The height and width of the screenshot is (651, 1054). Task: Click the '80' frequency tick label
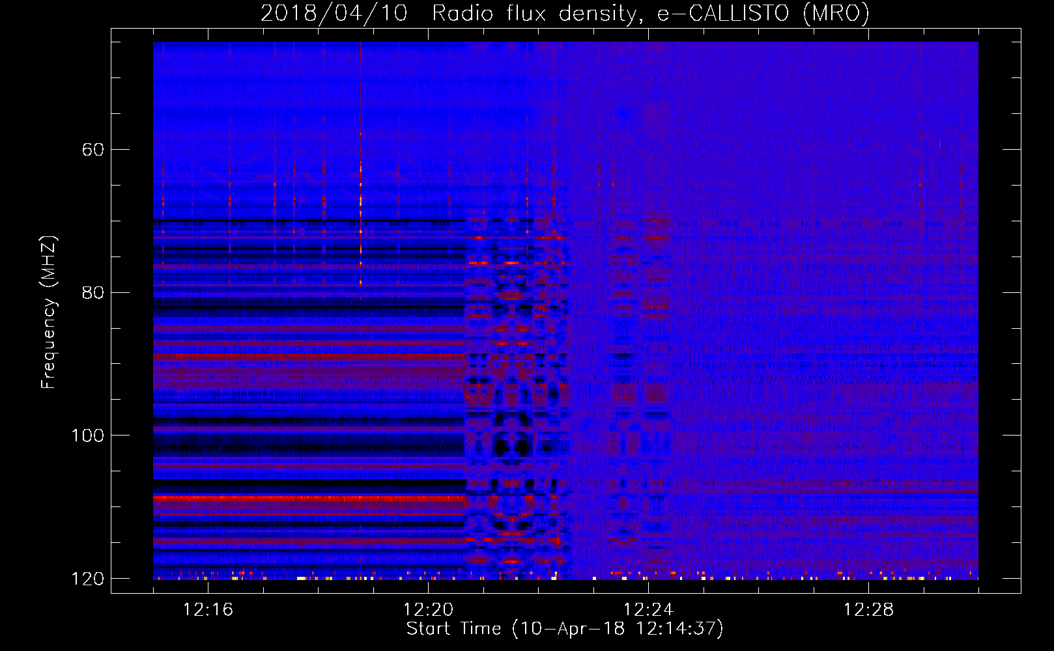93,292
